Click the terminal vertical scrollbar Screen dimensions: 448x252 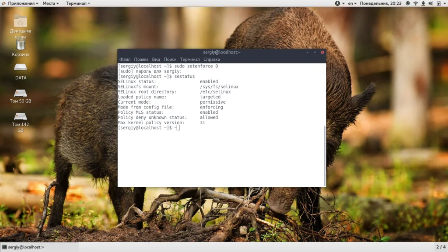325,156
